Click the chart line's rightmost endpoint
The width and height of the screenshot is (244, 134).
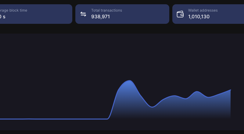tap(231, 90)
